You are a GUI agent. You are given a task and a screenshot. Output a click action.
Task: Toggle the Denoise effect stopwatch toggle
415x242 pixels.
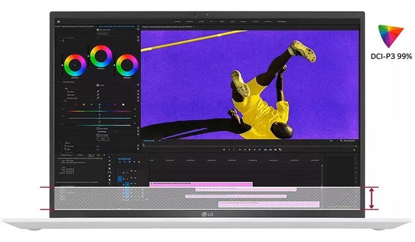pyautogui.click(x=65, y=146)
